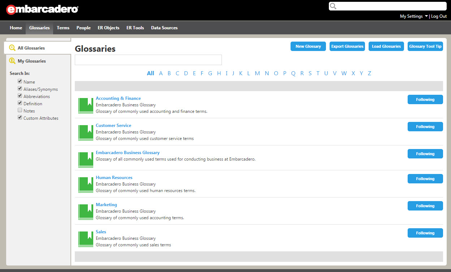Screen dimensions: 451x272
Task: Click the Accounting & Finance book icon
Action: click(86, 106)
